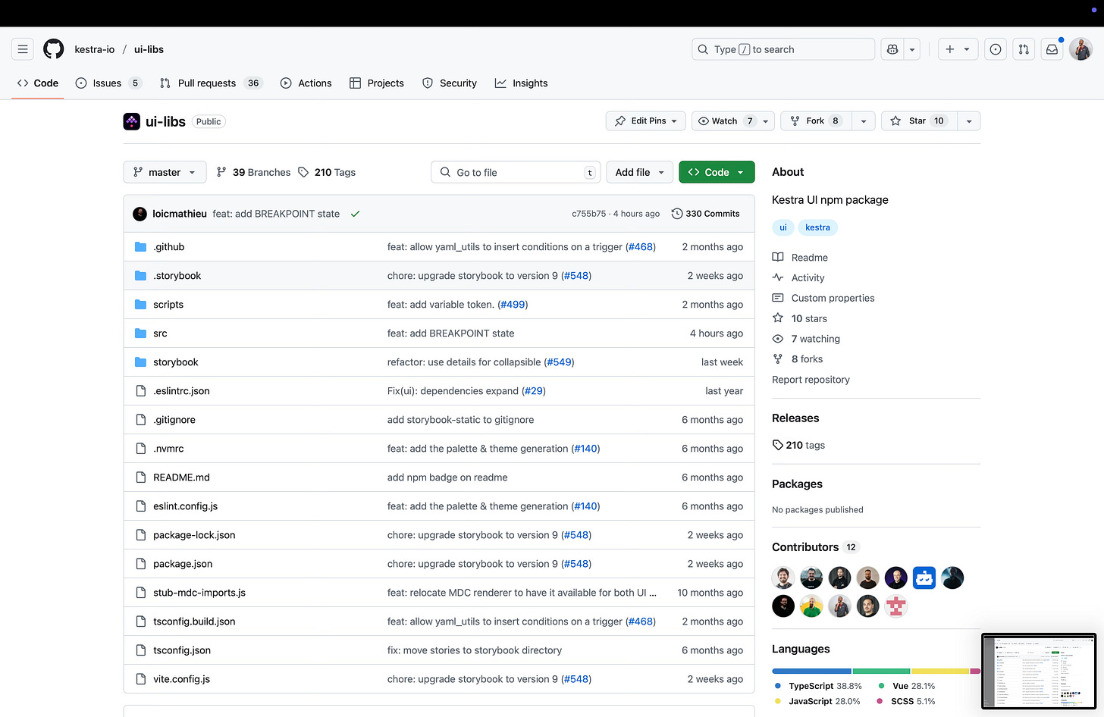The height and width of the screenshot is (717, 1104).
Task: Open the Edit Pins dropdown
Action: coord(646,121)
